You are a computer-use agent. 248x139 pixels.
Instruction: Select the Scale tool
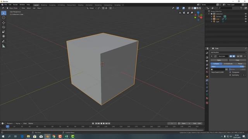[3, 32]
